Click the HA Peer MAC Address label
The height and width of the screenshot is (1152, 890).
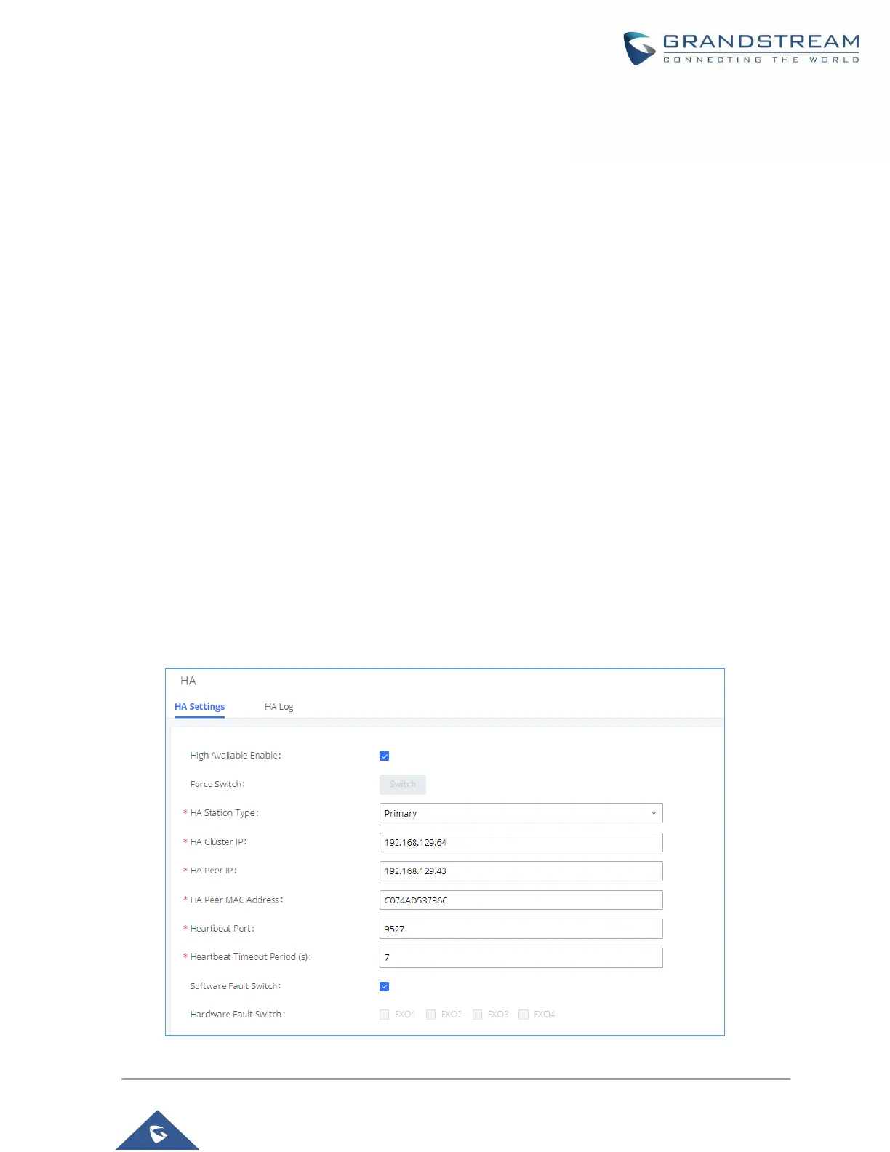(x=236, y=900)
